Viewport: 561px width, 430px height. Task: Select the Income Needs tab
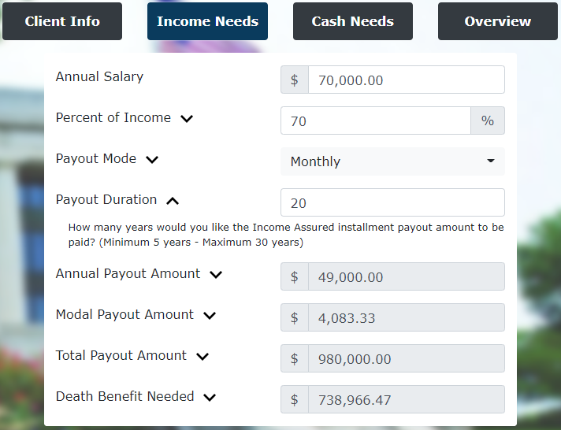coord(207,21)
